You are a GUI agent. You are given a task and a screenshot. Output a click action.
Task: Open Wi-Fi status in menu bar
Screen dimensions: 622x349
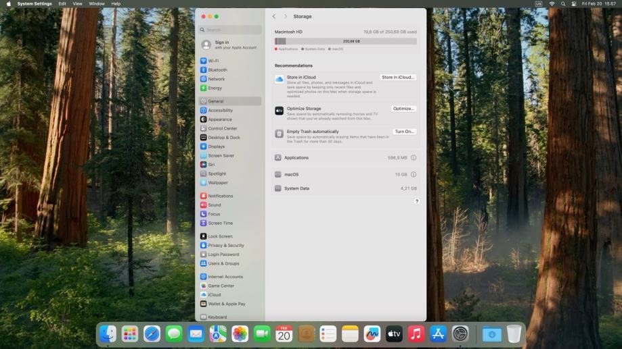pos(552,3)
